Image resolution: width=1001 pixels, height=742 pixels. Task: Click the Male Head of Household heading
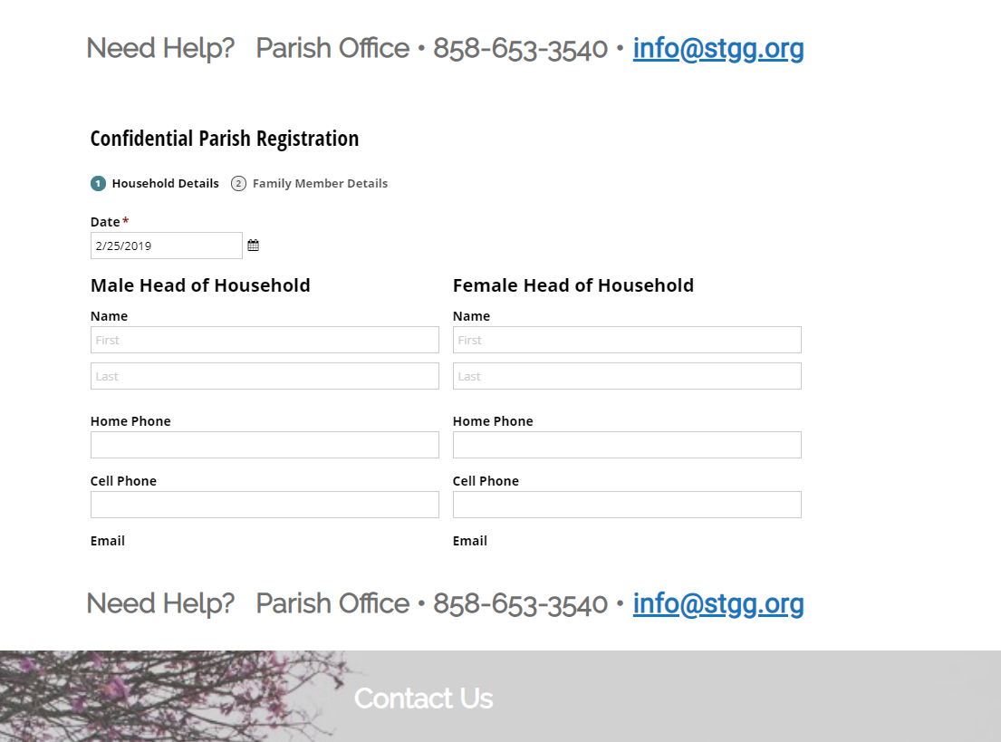tap(200, 285)
